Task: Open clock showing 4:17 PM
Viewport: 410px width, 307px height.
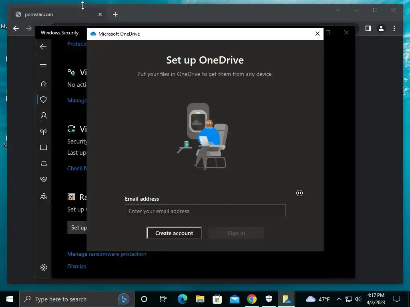Action: tap(376, 299)
